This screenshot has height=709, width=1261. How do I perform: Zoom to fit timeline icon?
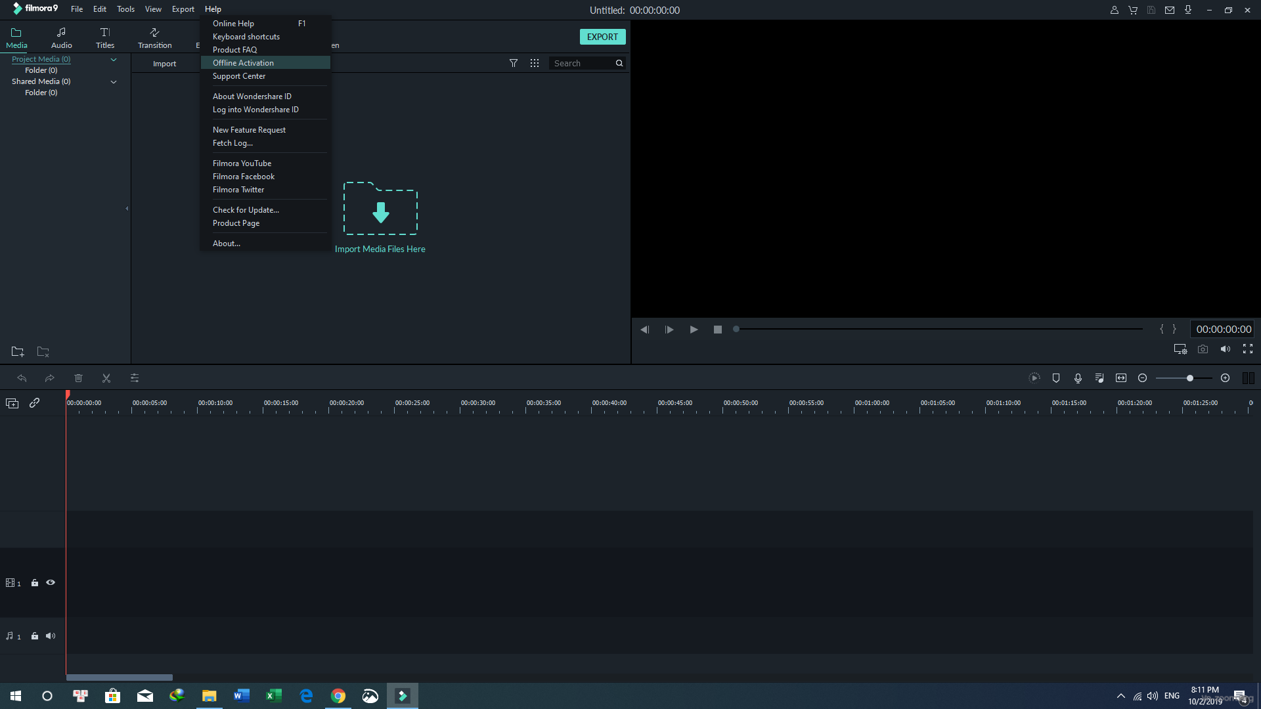[x=1121, y=378]
